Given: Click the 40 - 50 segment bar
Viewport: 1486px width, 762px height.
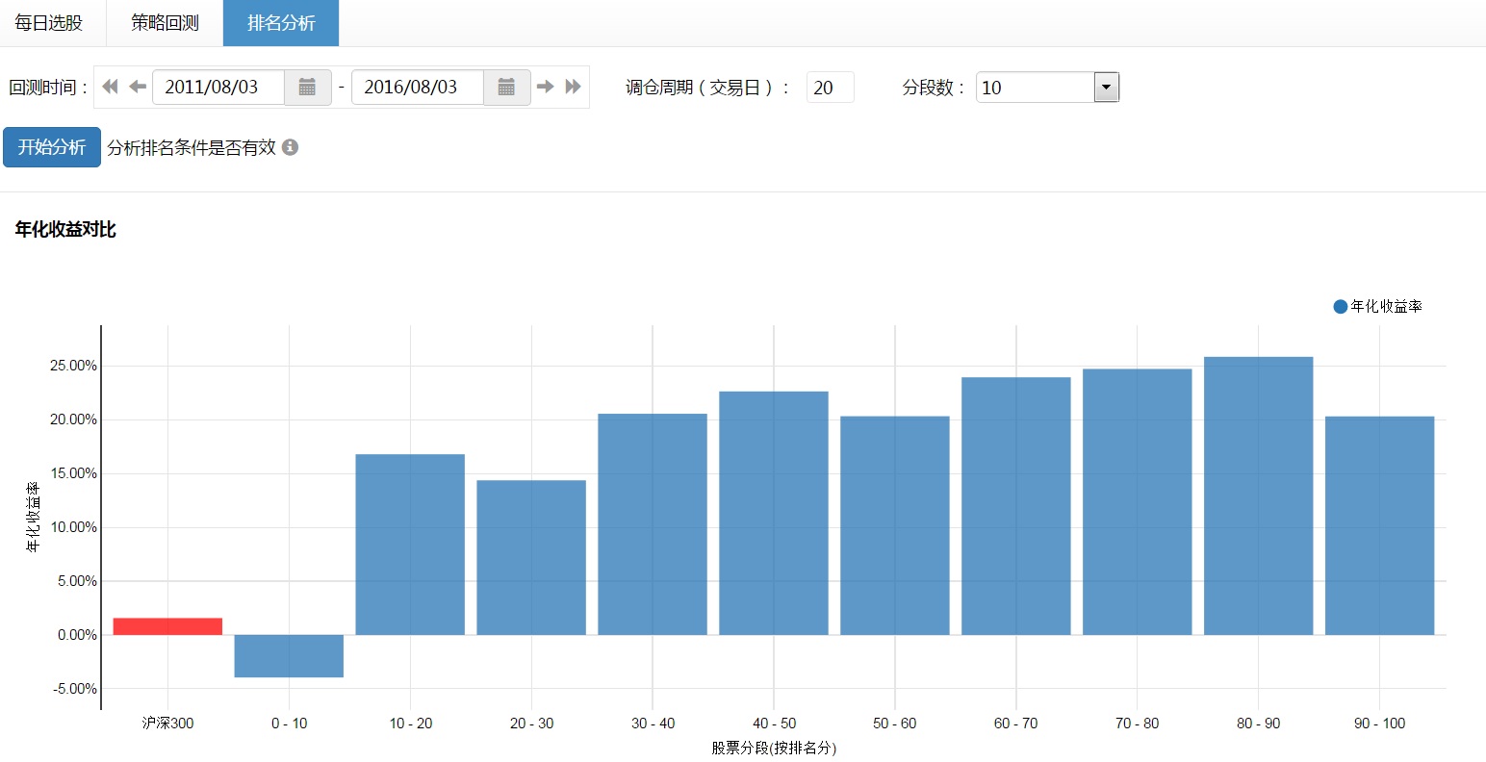Looking at the screenshot, I should pos(774,513).
